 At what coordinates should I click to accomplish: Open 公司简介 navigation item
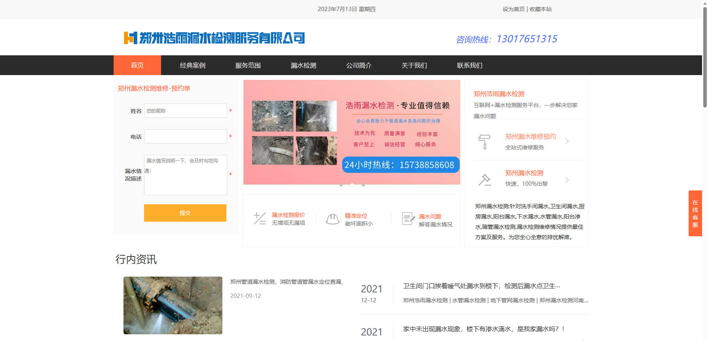[359, 65]
